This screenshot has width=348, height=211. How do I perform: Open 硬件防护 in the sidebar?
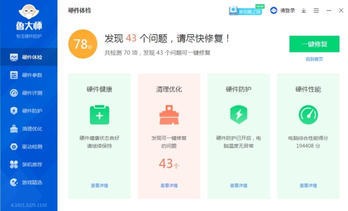28,110
